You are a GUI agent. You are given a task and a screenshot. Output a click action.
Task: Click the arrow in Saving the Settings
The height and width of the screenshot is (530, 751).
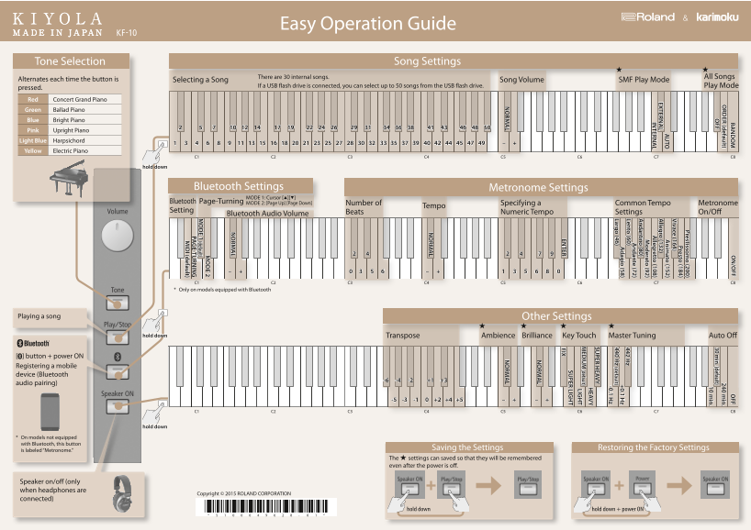[488, 485]
